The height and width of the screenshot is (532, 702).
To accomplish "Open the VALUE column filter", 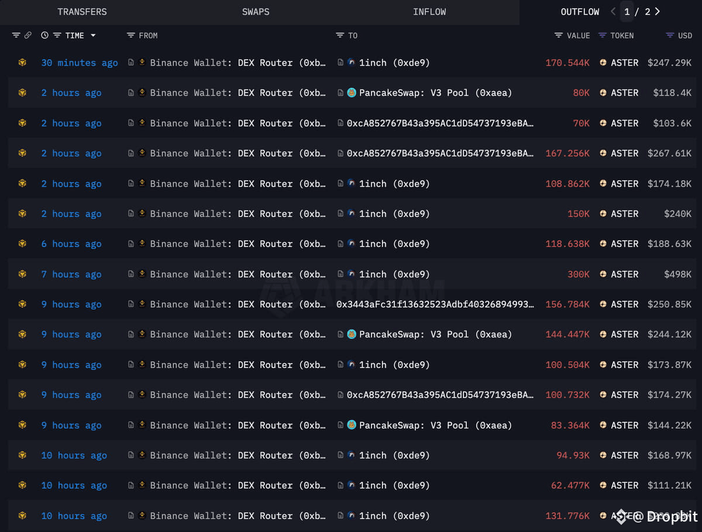I will coord(559,36).
